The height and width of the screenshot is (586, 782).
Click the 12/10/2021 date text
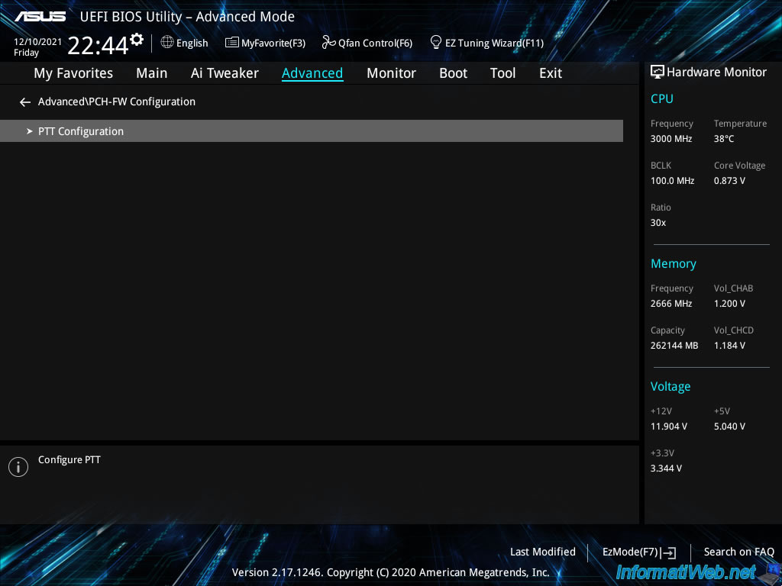(x=37, y=42)
